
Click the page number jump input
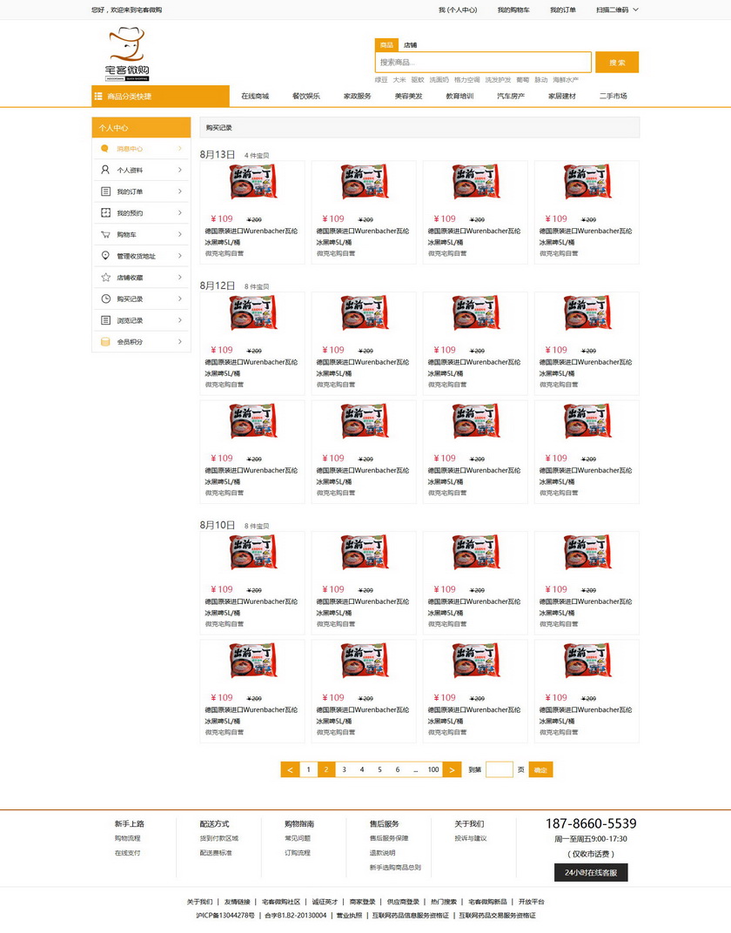point(499,769)
